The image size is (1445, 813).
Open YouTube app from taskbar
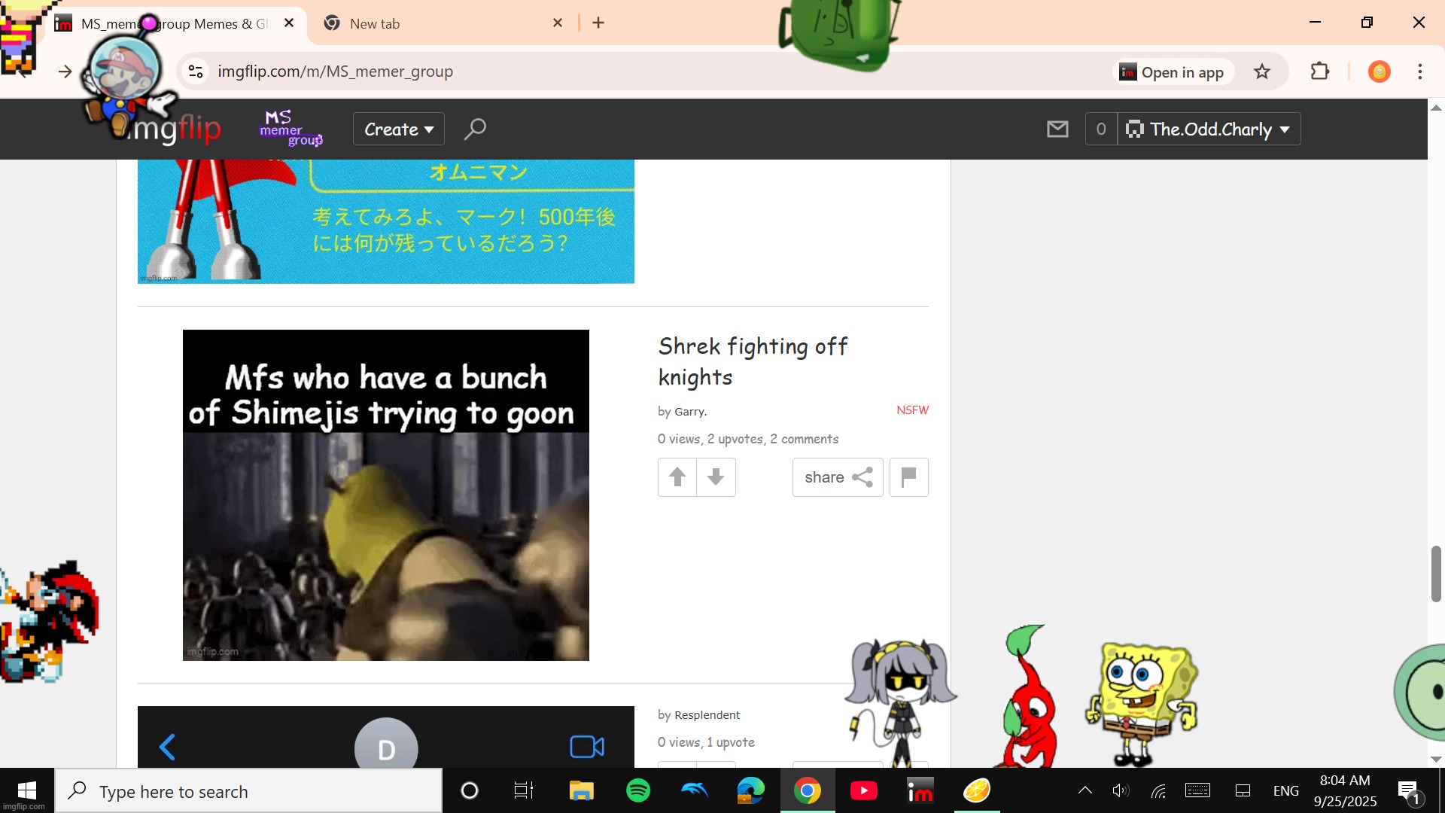point(864,790)
